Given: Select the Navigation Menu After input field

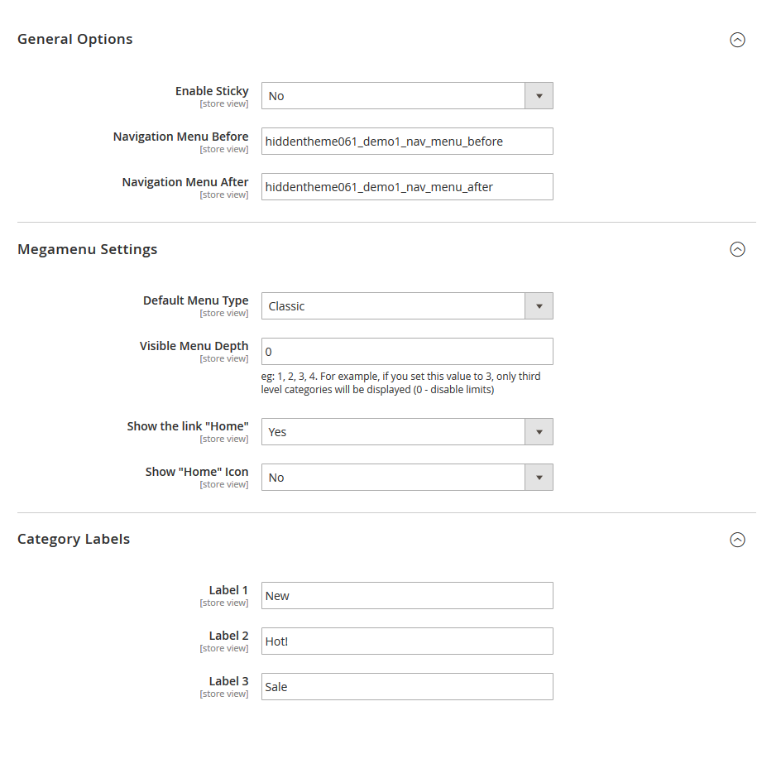Looking at the screenshot, I should coord(407,186).
